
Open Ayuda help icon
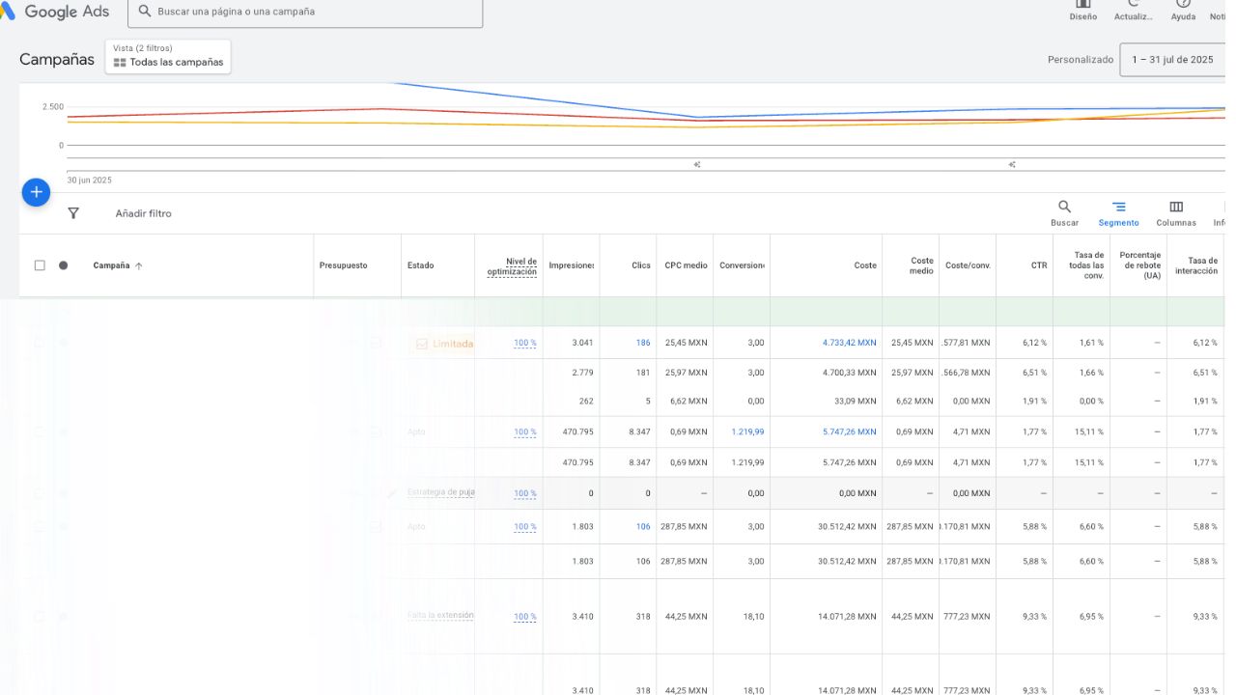click(x=1182, y=8)
